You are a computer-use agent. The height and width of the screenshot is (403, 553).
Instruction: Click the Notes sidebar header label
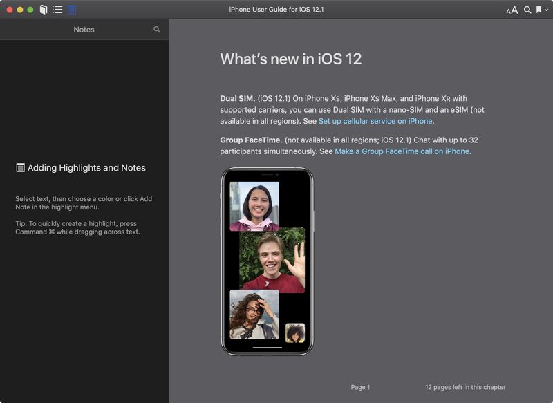coord(84,30)
